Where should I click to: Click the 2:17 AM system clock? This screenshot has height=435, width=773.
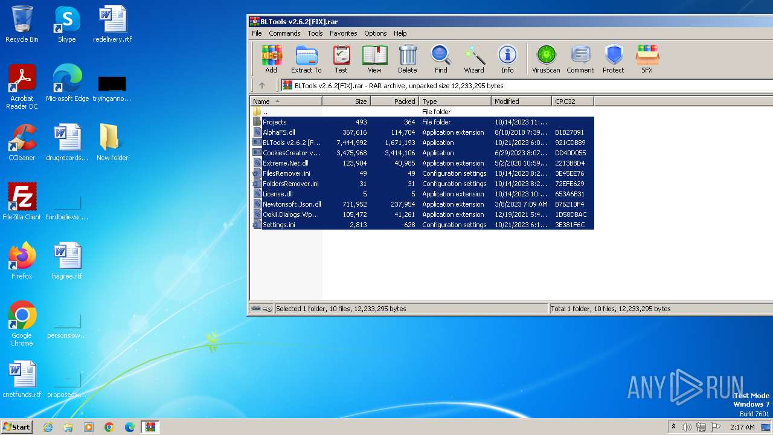click(x=742, y=427)
